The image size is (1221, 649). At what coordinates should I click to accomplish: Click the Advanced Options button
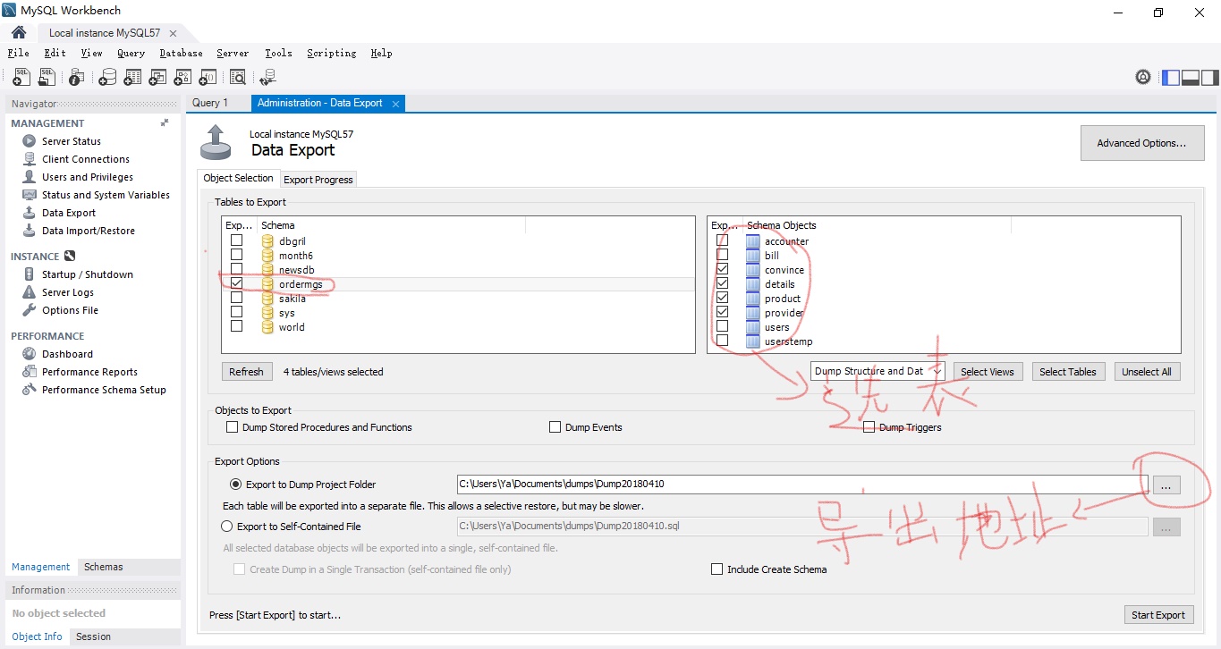pyautogui.click(x=1142, y=143)
